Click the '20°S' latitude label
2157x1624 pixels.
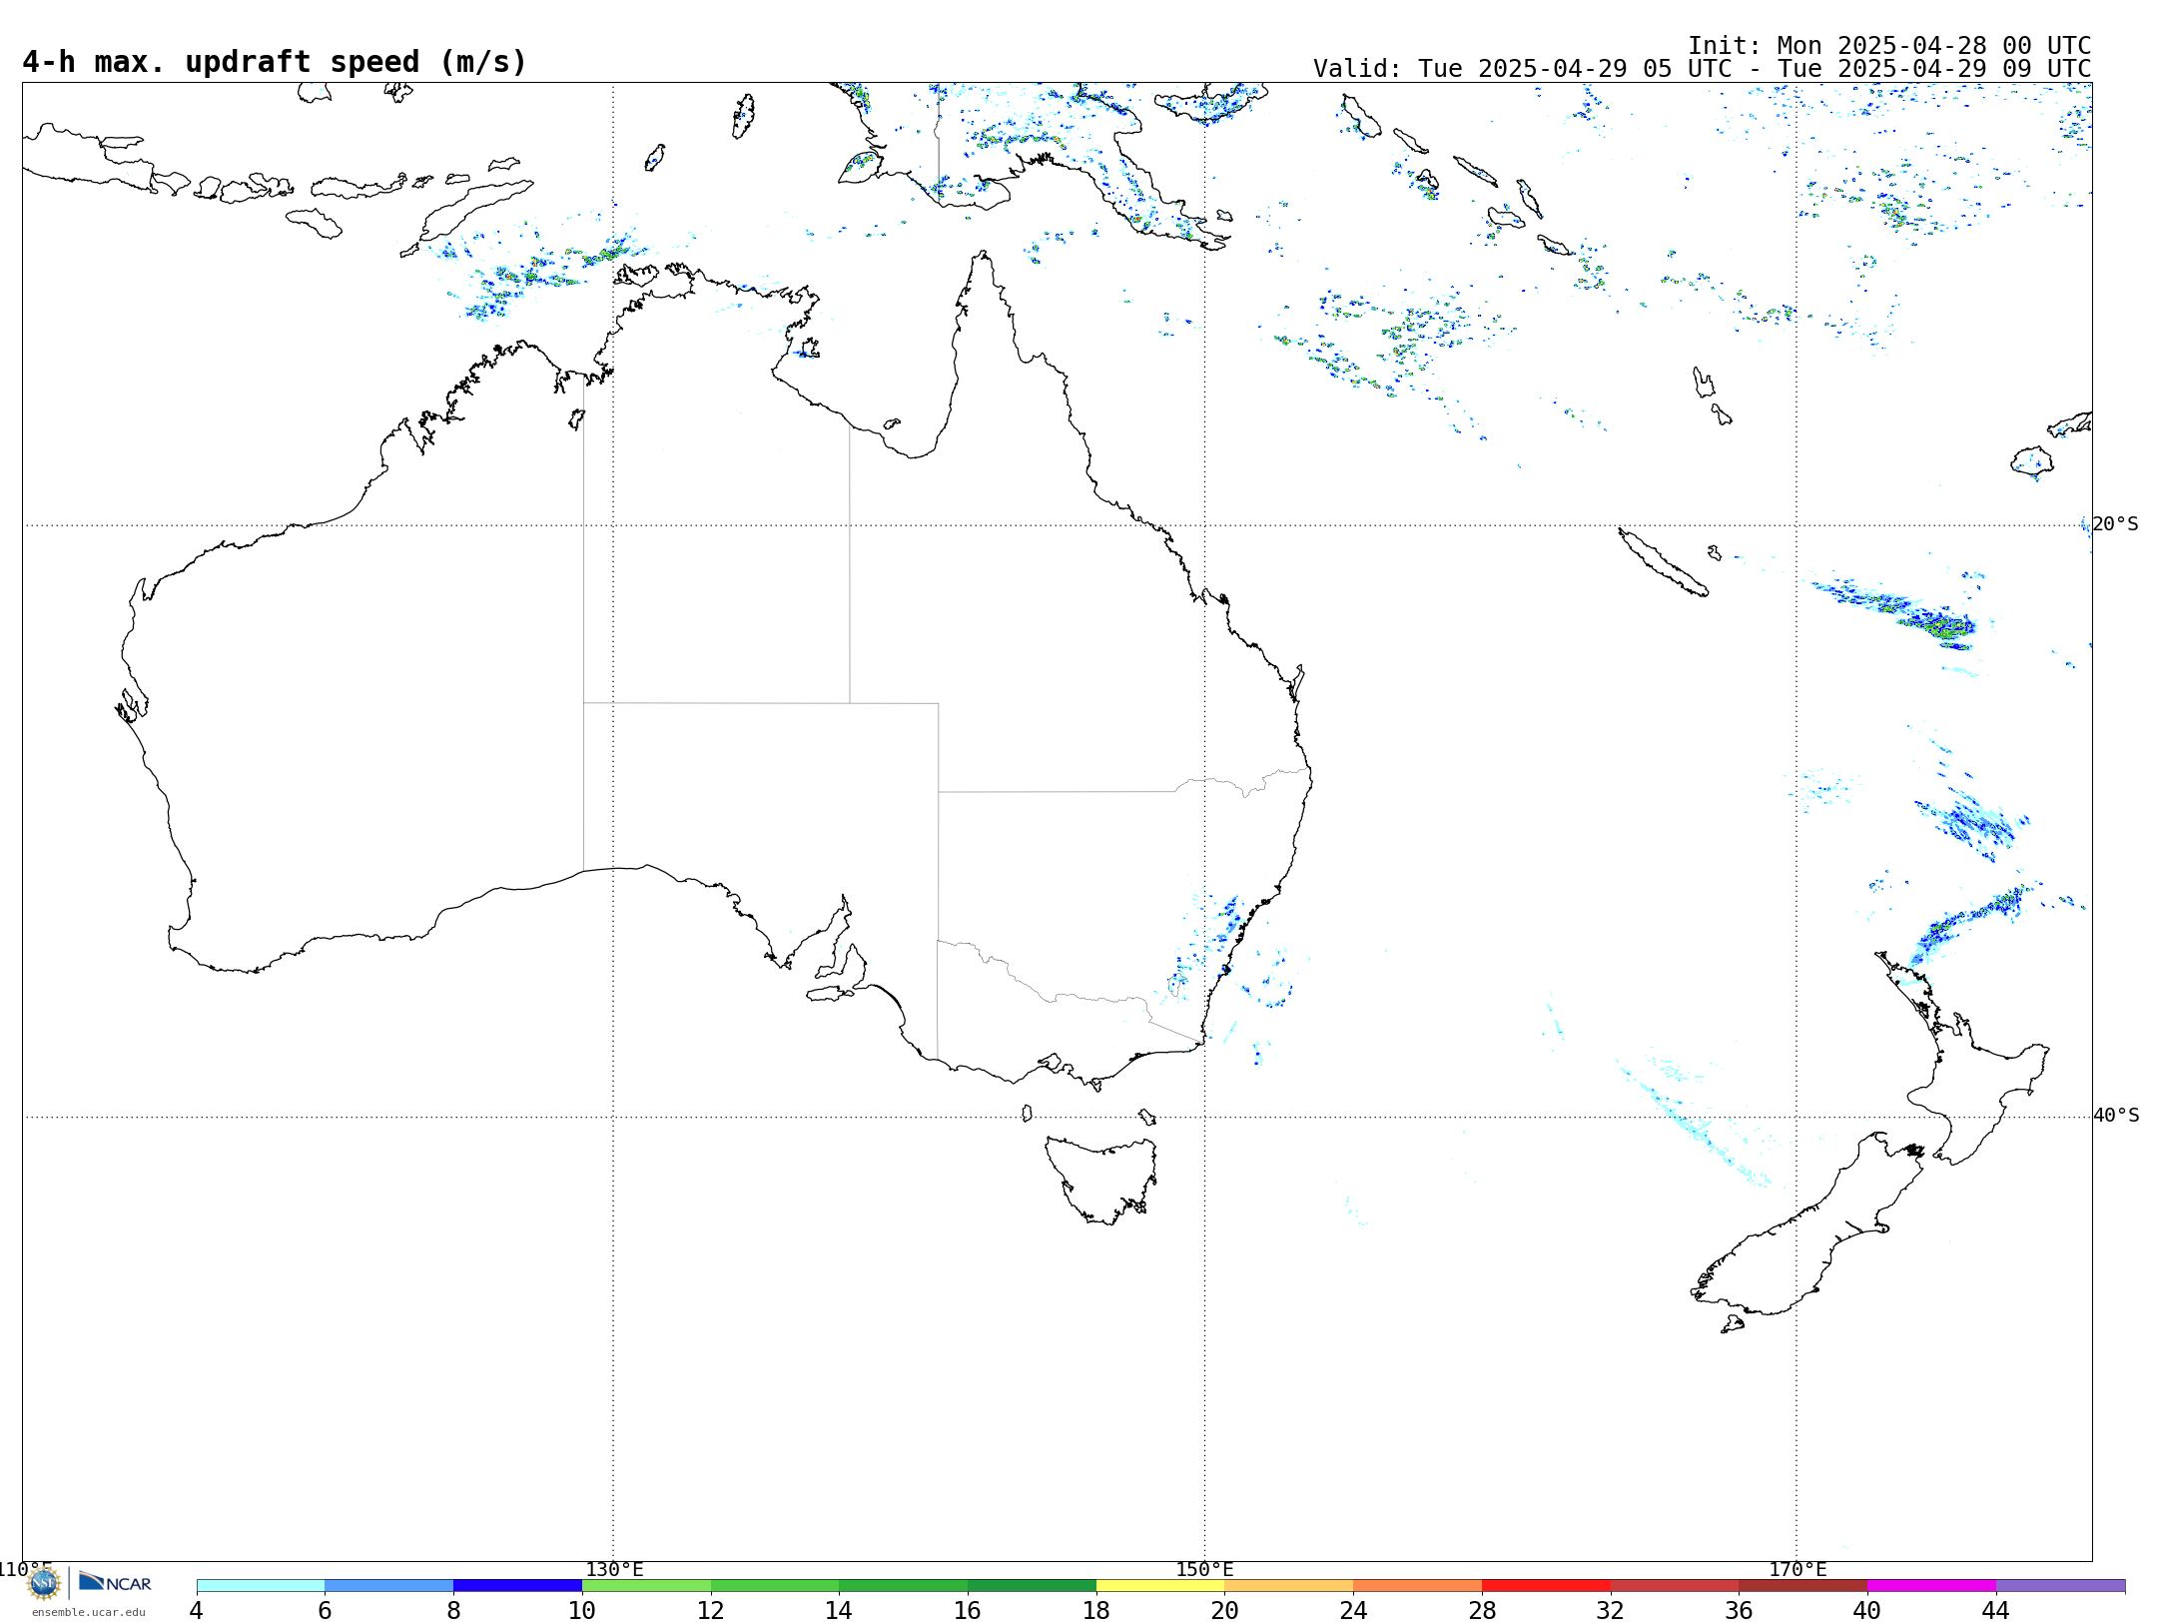pos(2115,524)
